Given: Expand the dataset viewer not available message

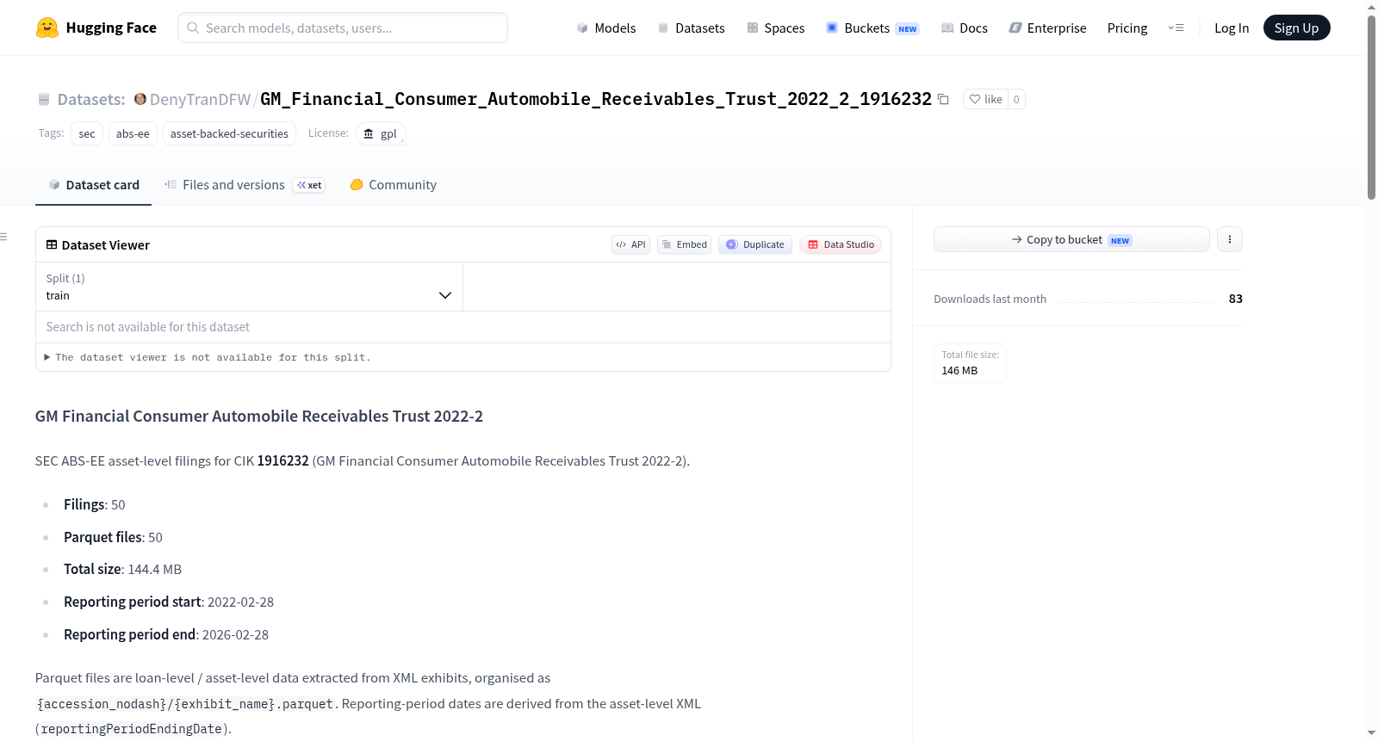Looking at the screenshot, I should (208, 357).
